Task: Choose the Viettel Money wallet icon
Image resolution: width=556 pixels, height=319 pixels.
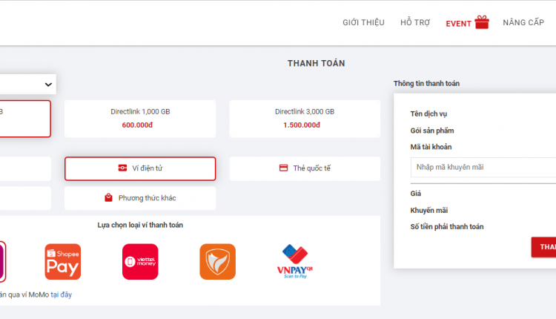Action: (x=140, y=262)
